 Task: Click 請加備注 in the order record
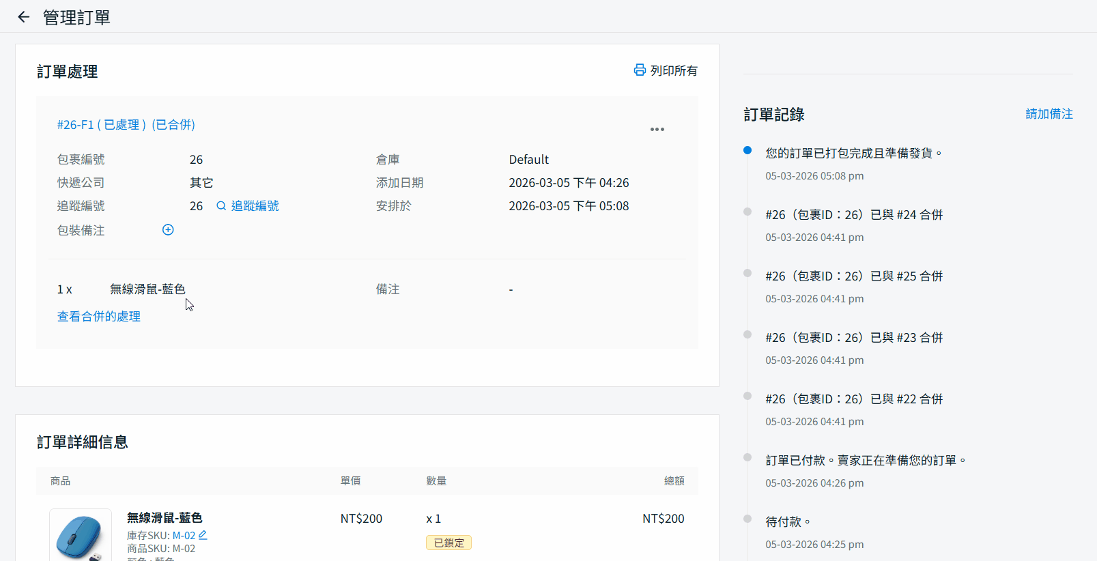point(1049,114)
